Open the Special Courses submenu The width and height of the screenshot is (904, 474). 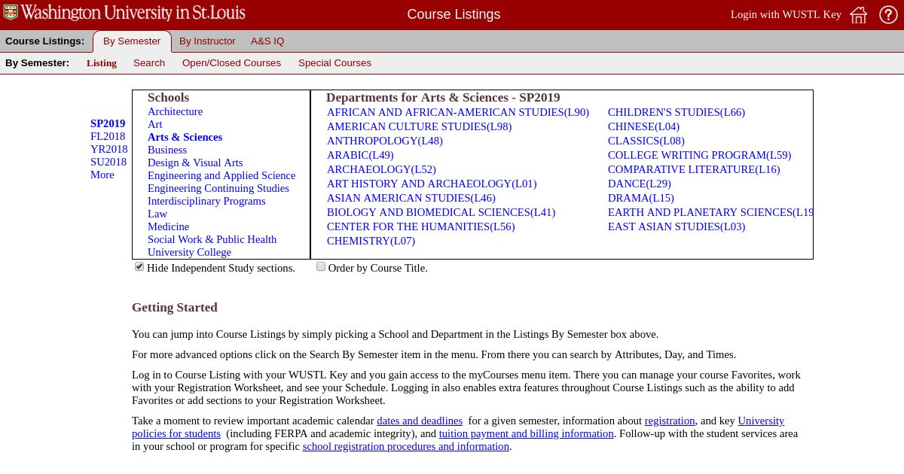tap(334, 63)
